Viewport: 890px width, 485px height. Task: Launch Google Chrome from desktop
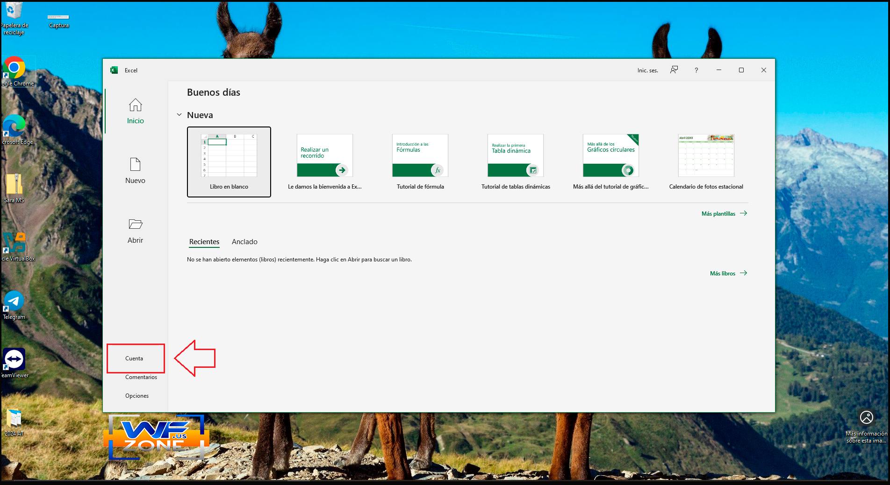[14, 68]
